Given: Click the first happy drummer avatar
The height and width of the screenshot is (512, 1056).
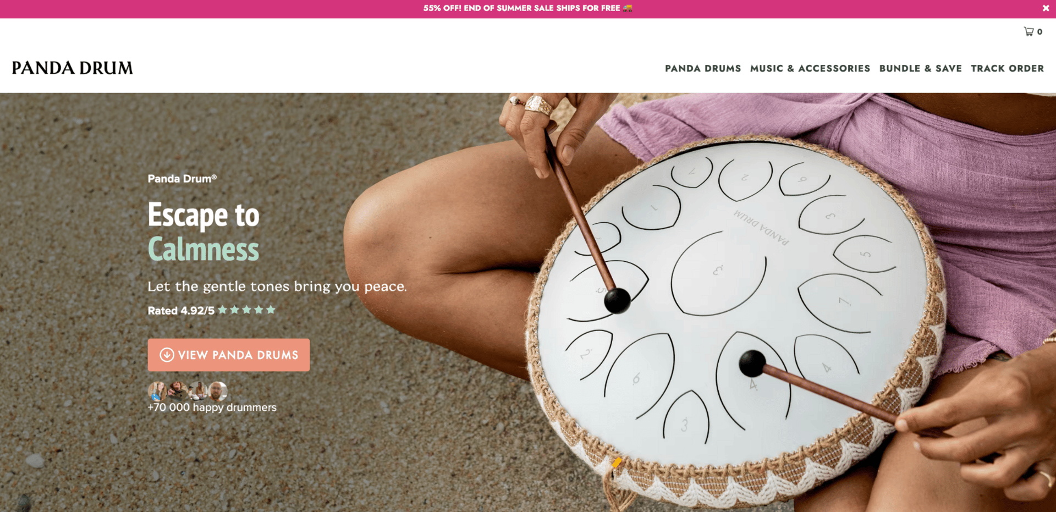Looking at the screenshot, I should click(157, 391).
